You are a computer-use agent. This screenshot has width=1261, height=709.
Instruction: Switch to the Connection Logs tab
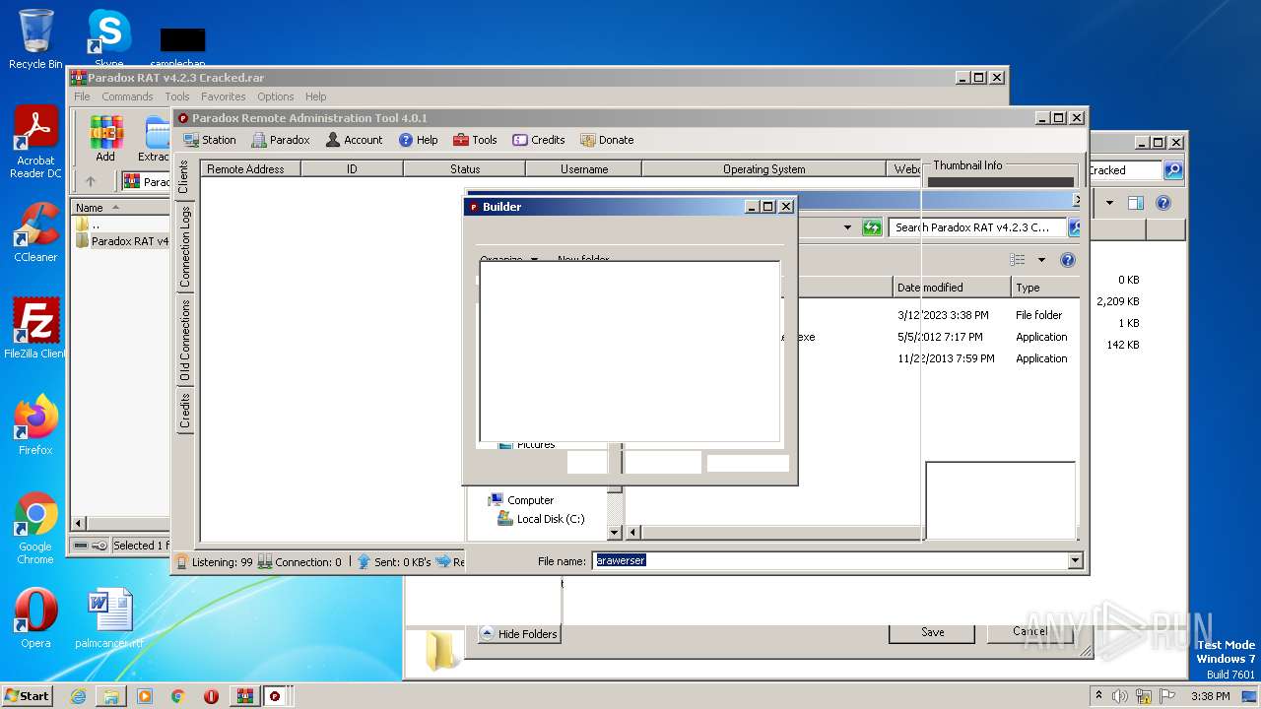click(183, 246)
